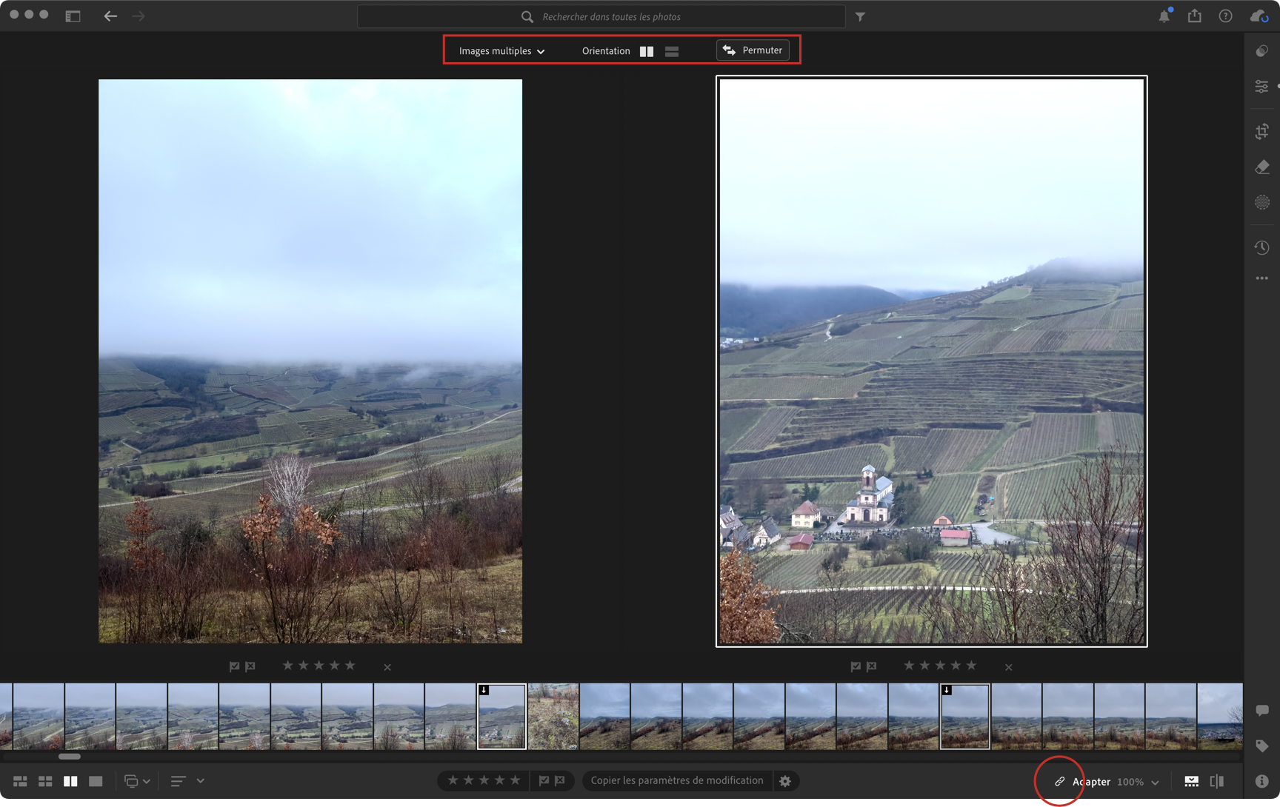Viewport: 1280px width, 807px height.
Task: Open the help question mark icon
Action: (1226, 16)
